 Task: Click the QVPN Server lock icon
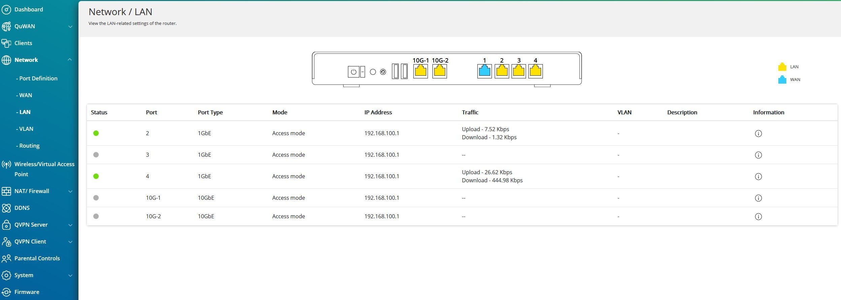pos(6,225)
